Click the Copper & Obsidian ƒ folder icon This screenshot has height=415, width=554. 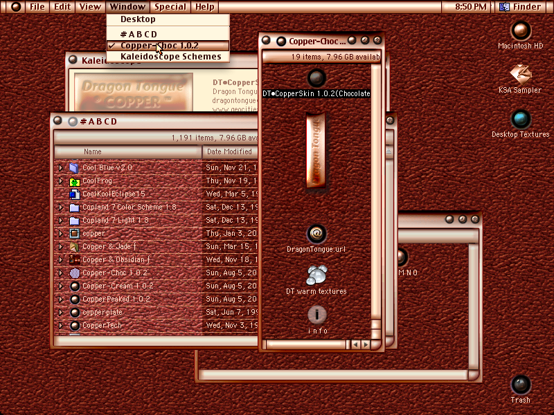[74, 260]
